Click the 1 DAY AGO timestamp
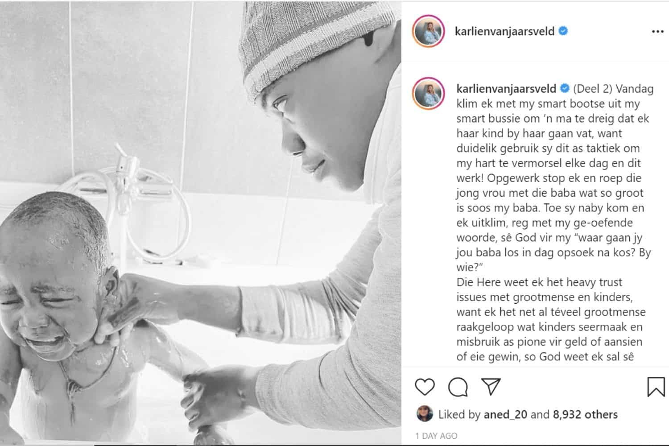669x446 pixels. [x=436, y=436]
